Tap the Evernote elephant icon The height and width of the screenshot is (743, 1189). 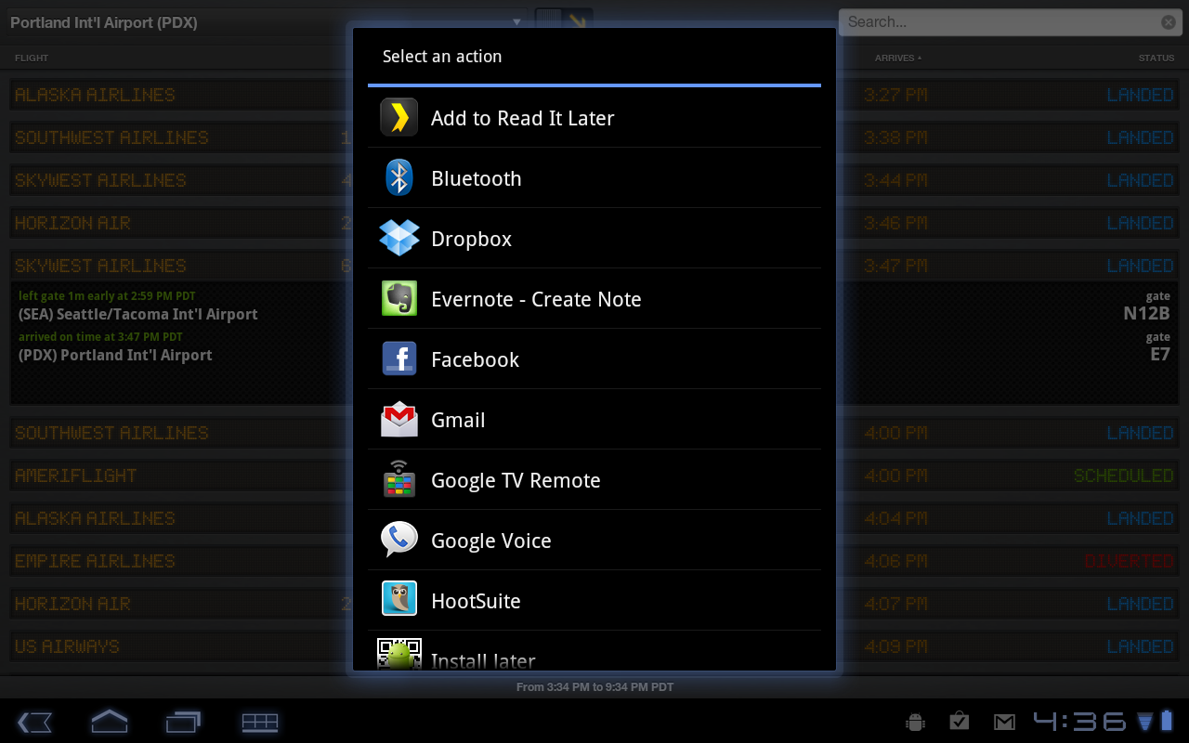(399, 298)
